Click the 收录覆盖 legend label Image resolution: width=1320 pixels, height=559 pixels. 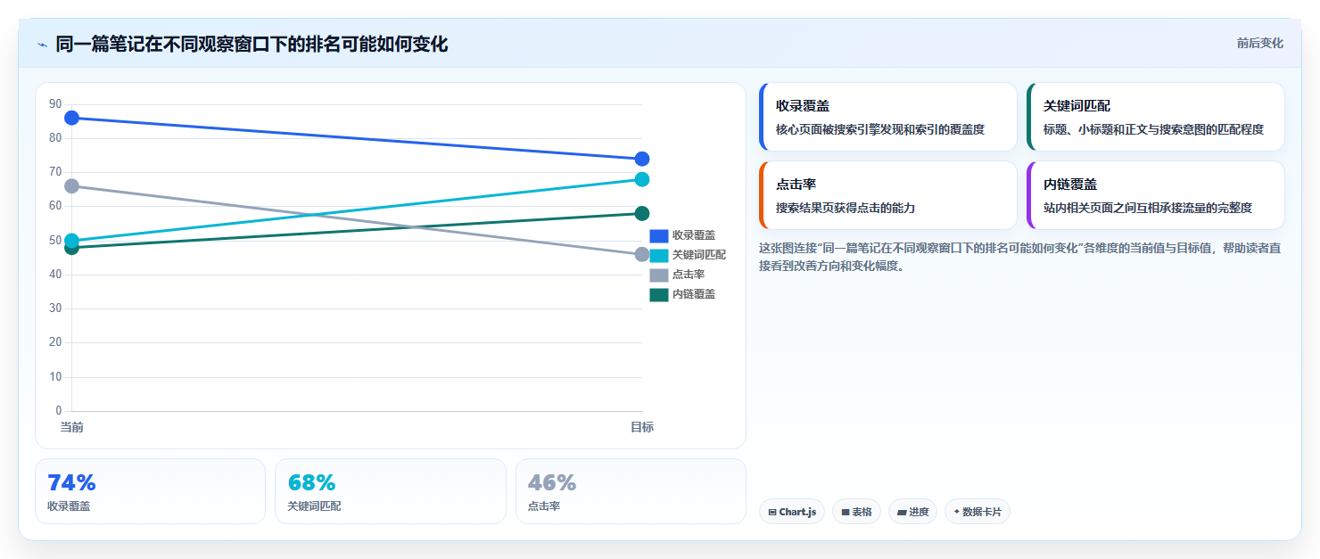pyautogui.click(x=694, y=235)
